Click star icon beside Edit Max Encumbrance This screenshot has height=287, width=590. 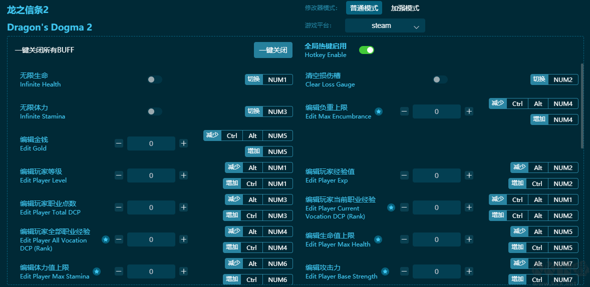(379, 111)
